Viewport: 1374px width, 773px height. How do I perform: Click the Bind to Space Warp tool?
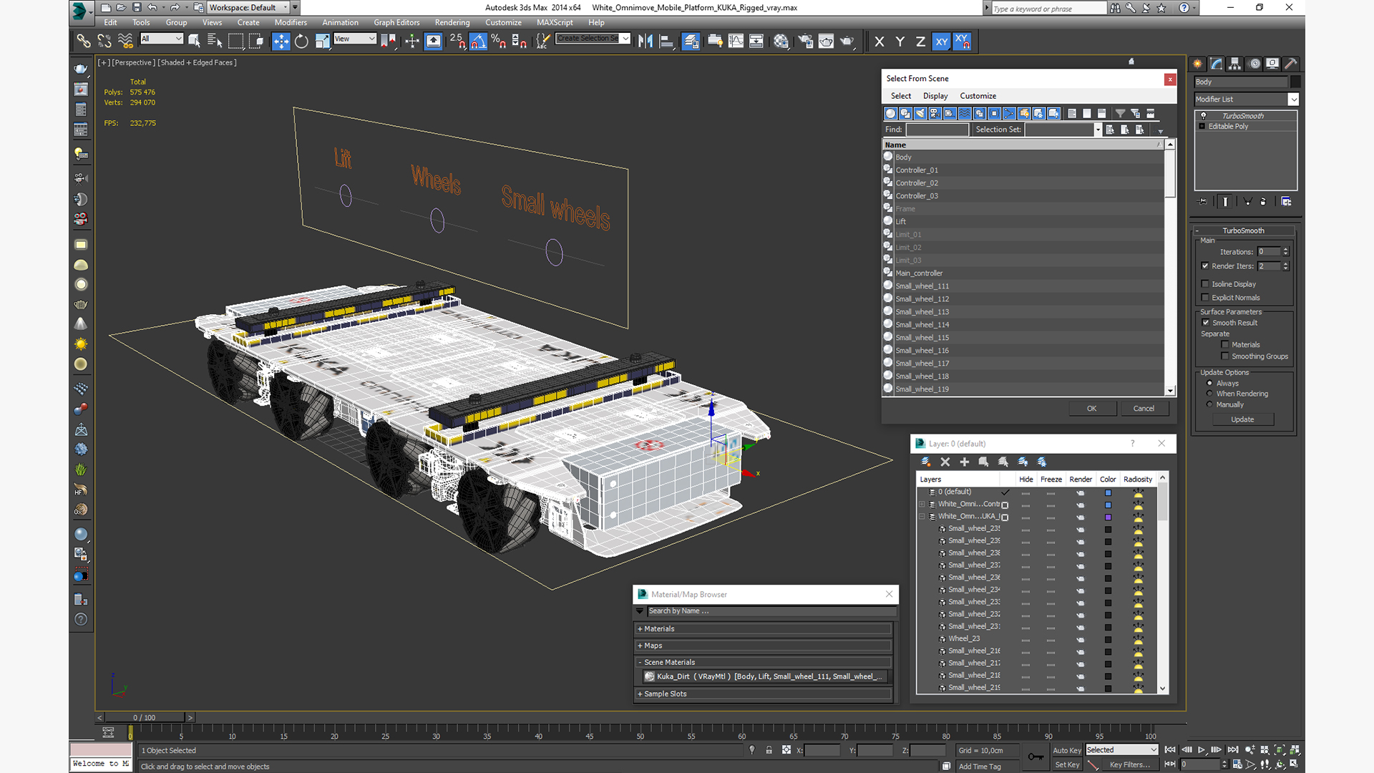[x=125, y=42]
